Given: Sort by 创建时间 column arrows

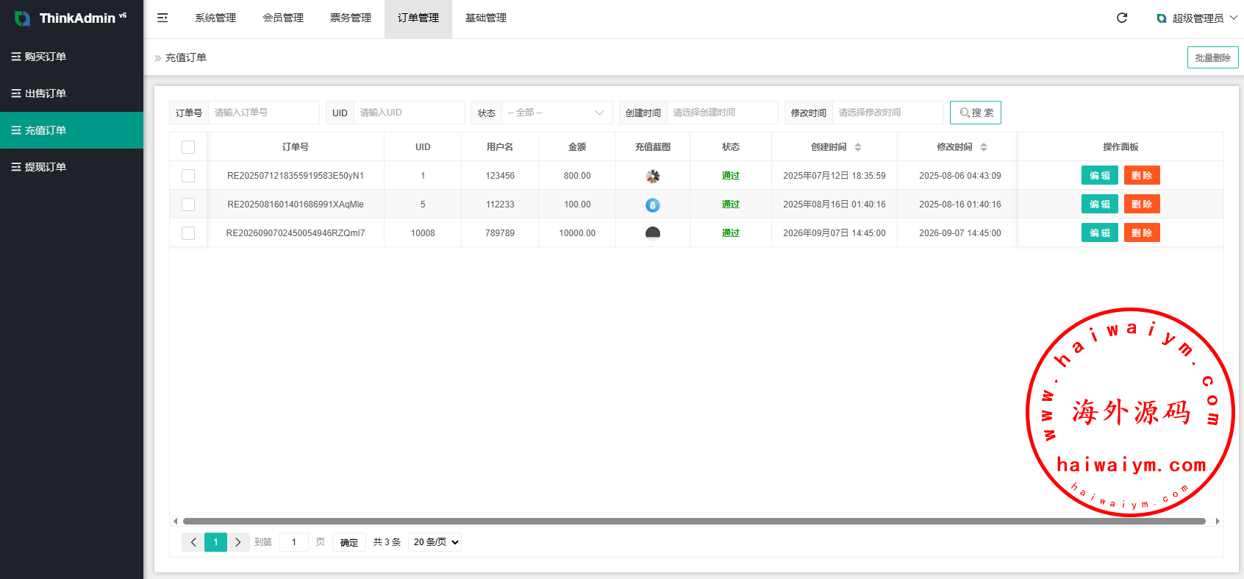Looking at the screenshot, I should click(858, 147).
